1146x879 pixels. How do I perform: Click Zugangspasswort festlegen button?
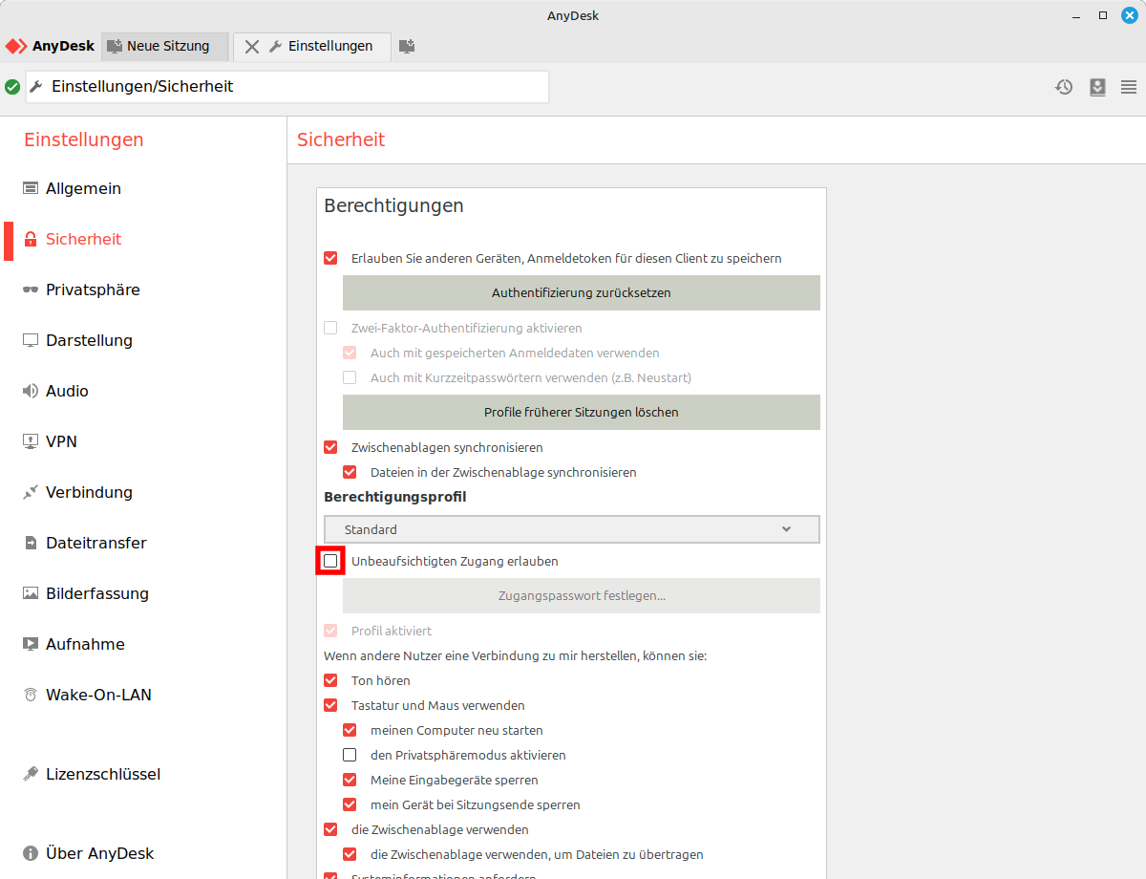[582, 595]
